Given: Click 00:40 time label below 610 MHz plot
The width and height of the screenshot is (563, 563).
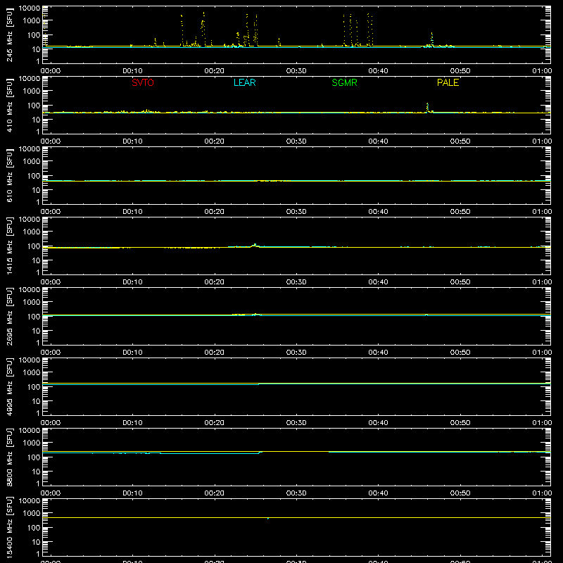Looking at the screenshot, I should (378, 212).
